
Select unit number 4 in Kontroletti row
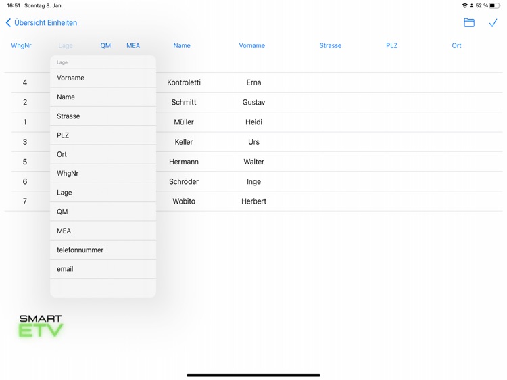coord(25,82)
